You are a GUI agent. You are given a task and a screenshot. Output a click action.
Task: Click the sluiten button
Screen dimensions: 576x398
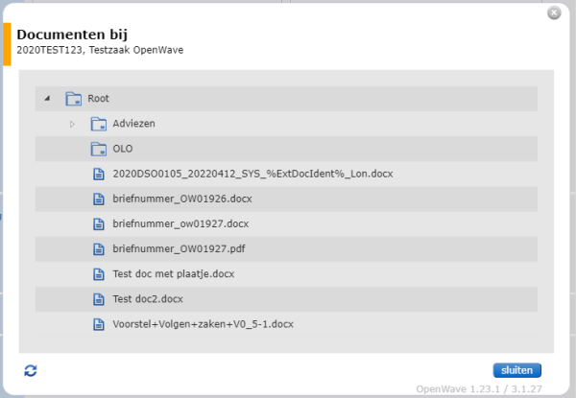click(516, 370)
